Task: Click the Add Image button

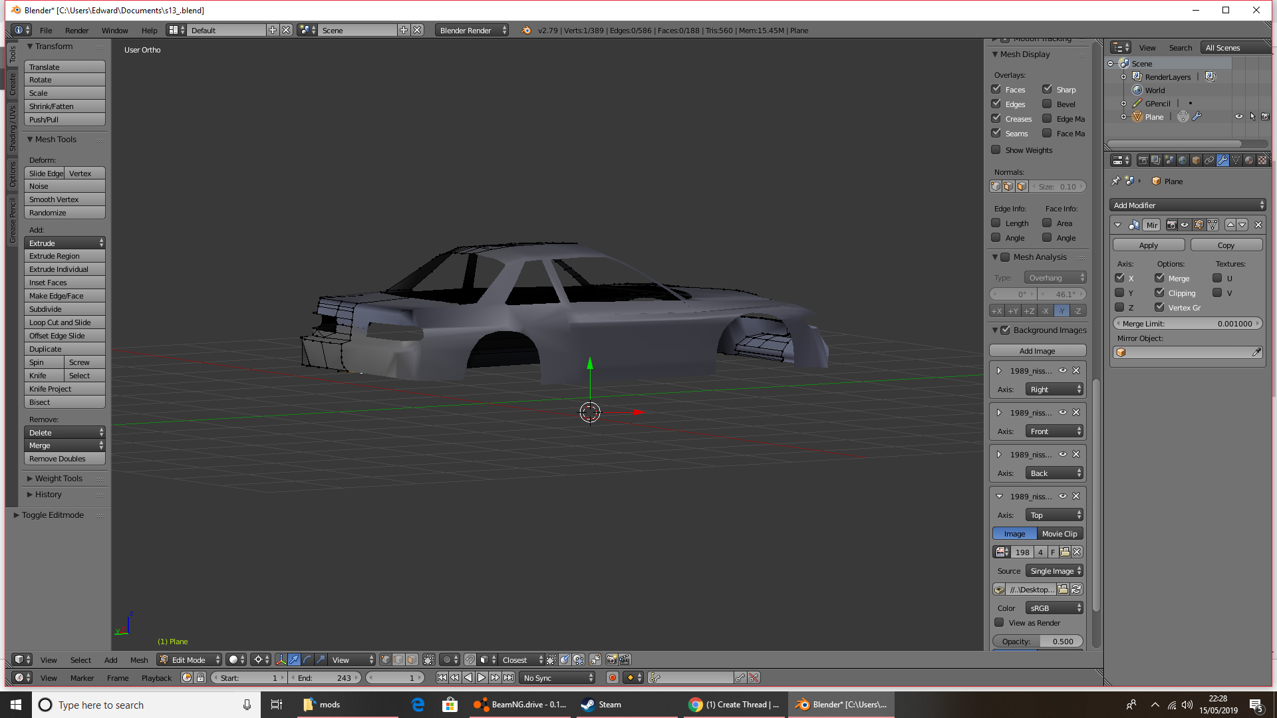Action: click(1037, 350)
